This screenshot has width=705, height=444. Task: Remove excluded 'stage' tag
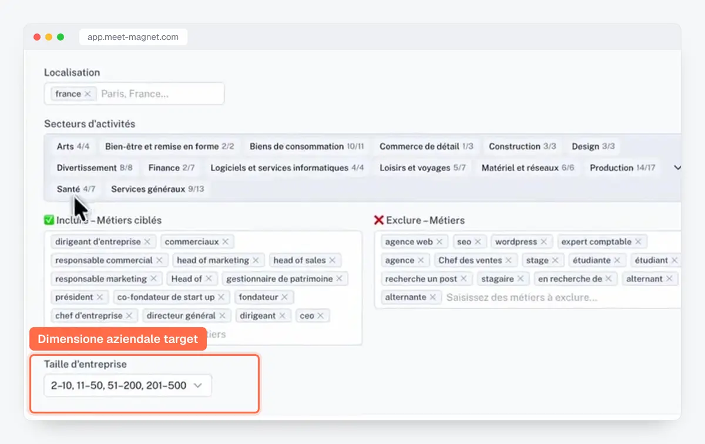coord(555,260)
